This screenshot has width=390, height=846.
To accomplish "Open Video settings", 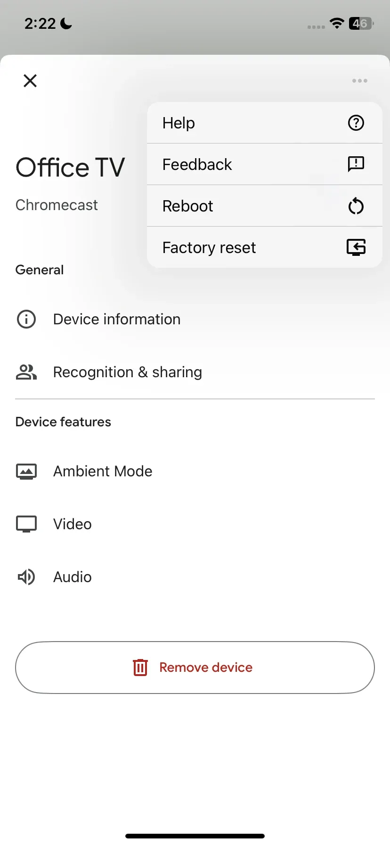I will click(195, 524).
